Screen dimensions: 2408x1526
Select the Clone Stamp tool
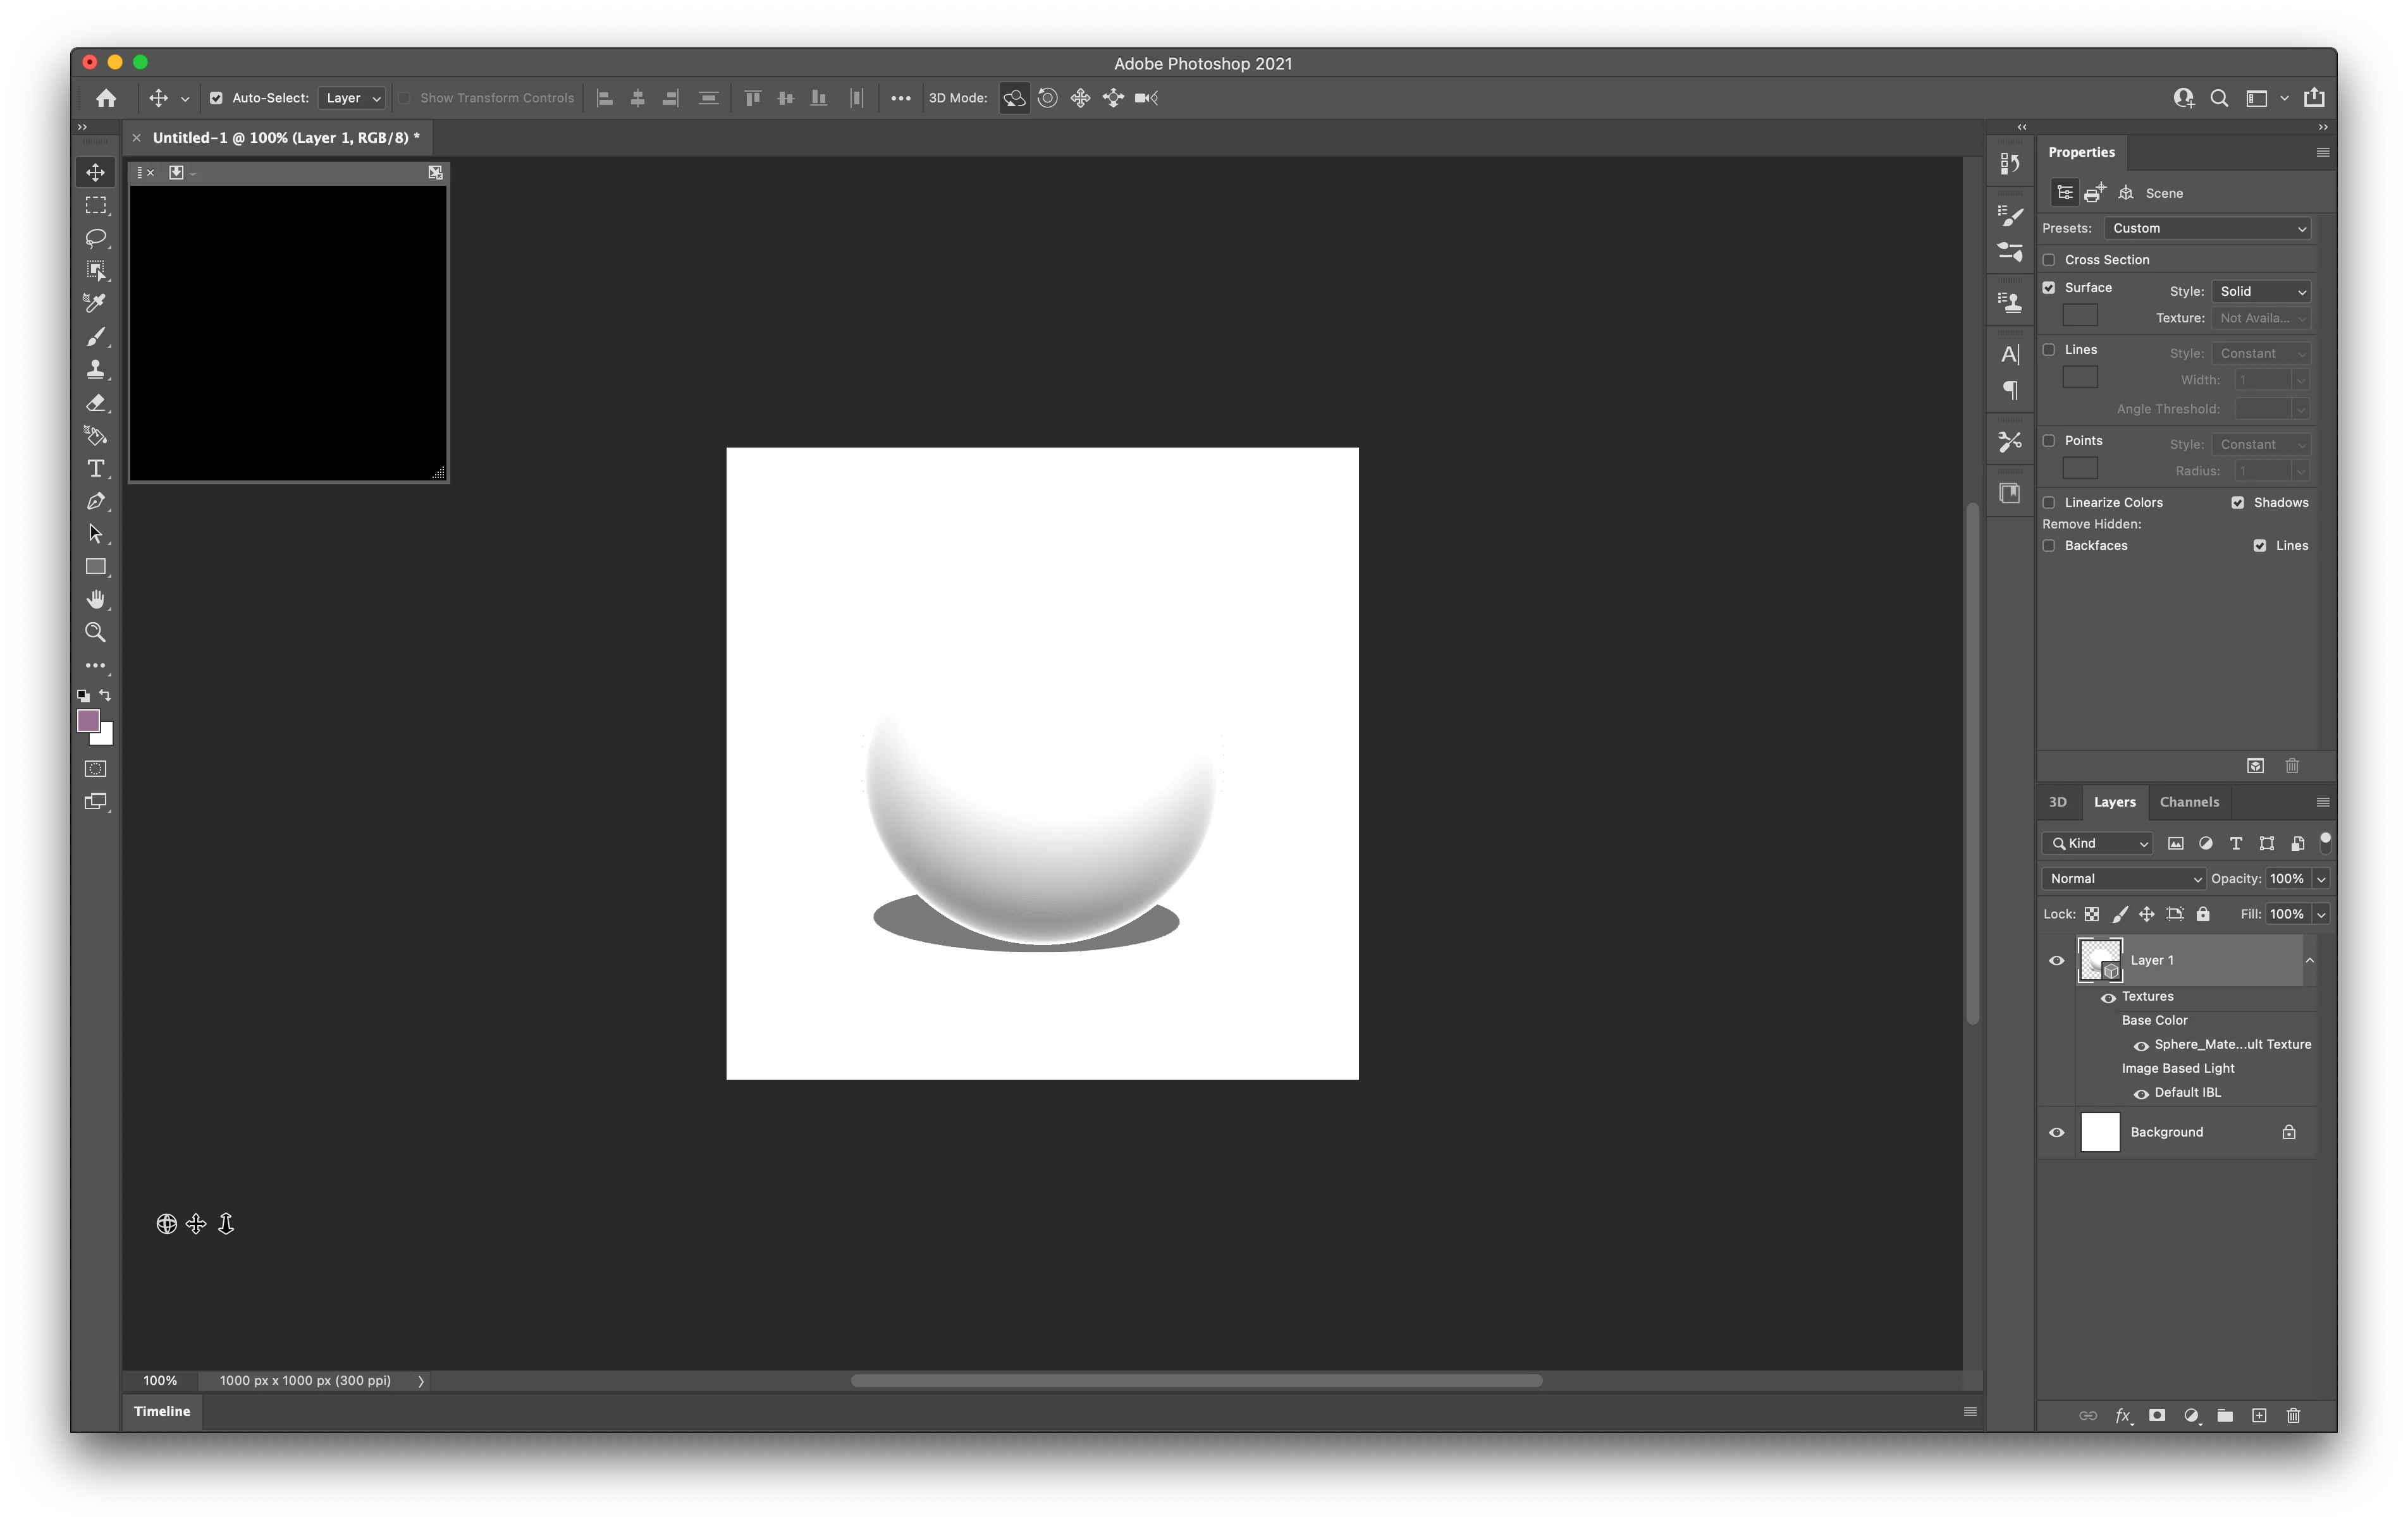click(x=96, y=369)
